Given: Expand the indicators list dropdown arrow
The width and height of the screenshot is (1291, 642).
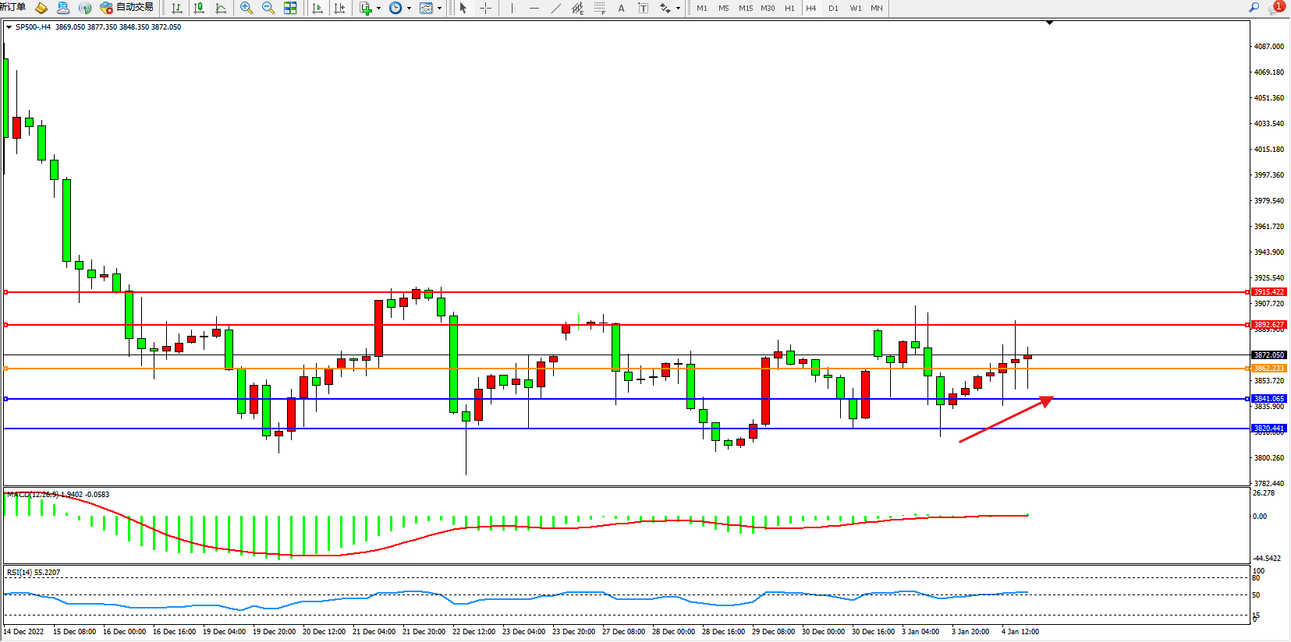Looking at the screenshot, I should pyautogui.click(x=379, y=9).
